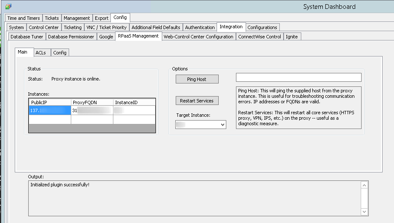The height and width of the screenshot is (223, 394).
Task: Open the Tickets tab
Action: tap(52, 18)
